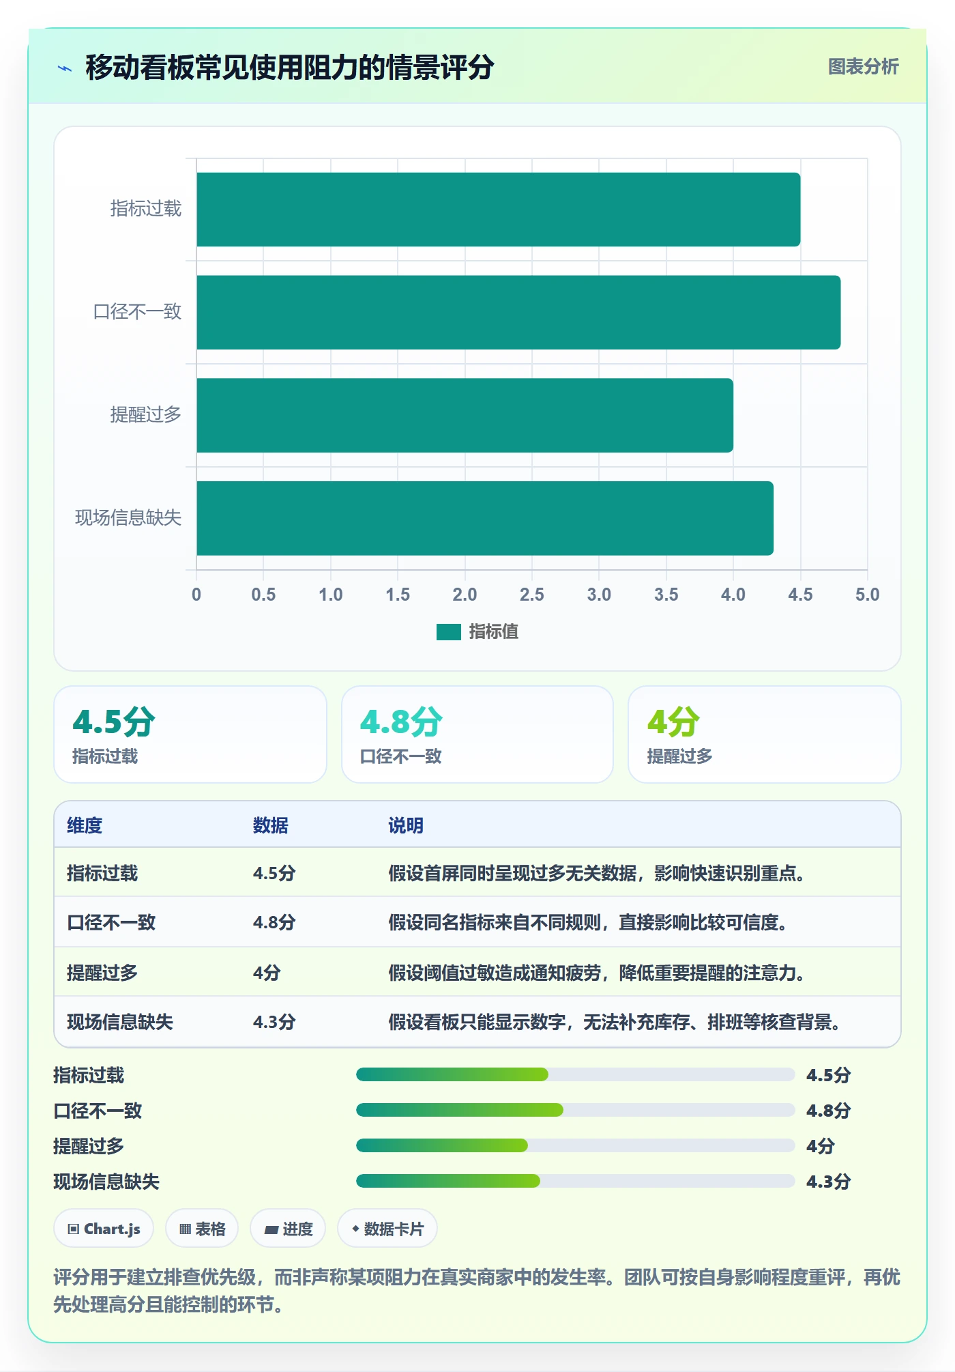The height and width of the screenshot is (1372, 955).
Task: Click the 现场信息缺失 y-axis label
Action: (128, 518)
